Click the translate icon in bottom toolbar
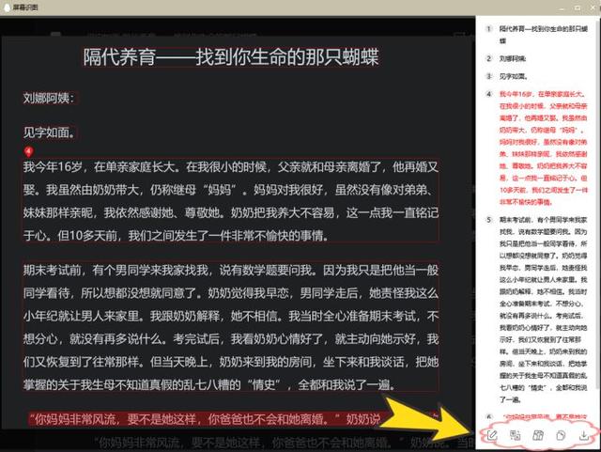Screen dimensions: 601x452 point(516,435)
